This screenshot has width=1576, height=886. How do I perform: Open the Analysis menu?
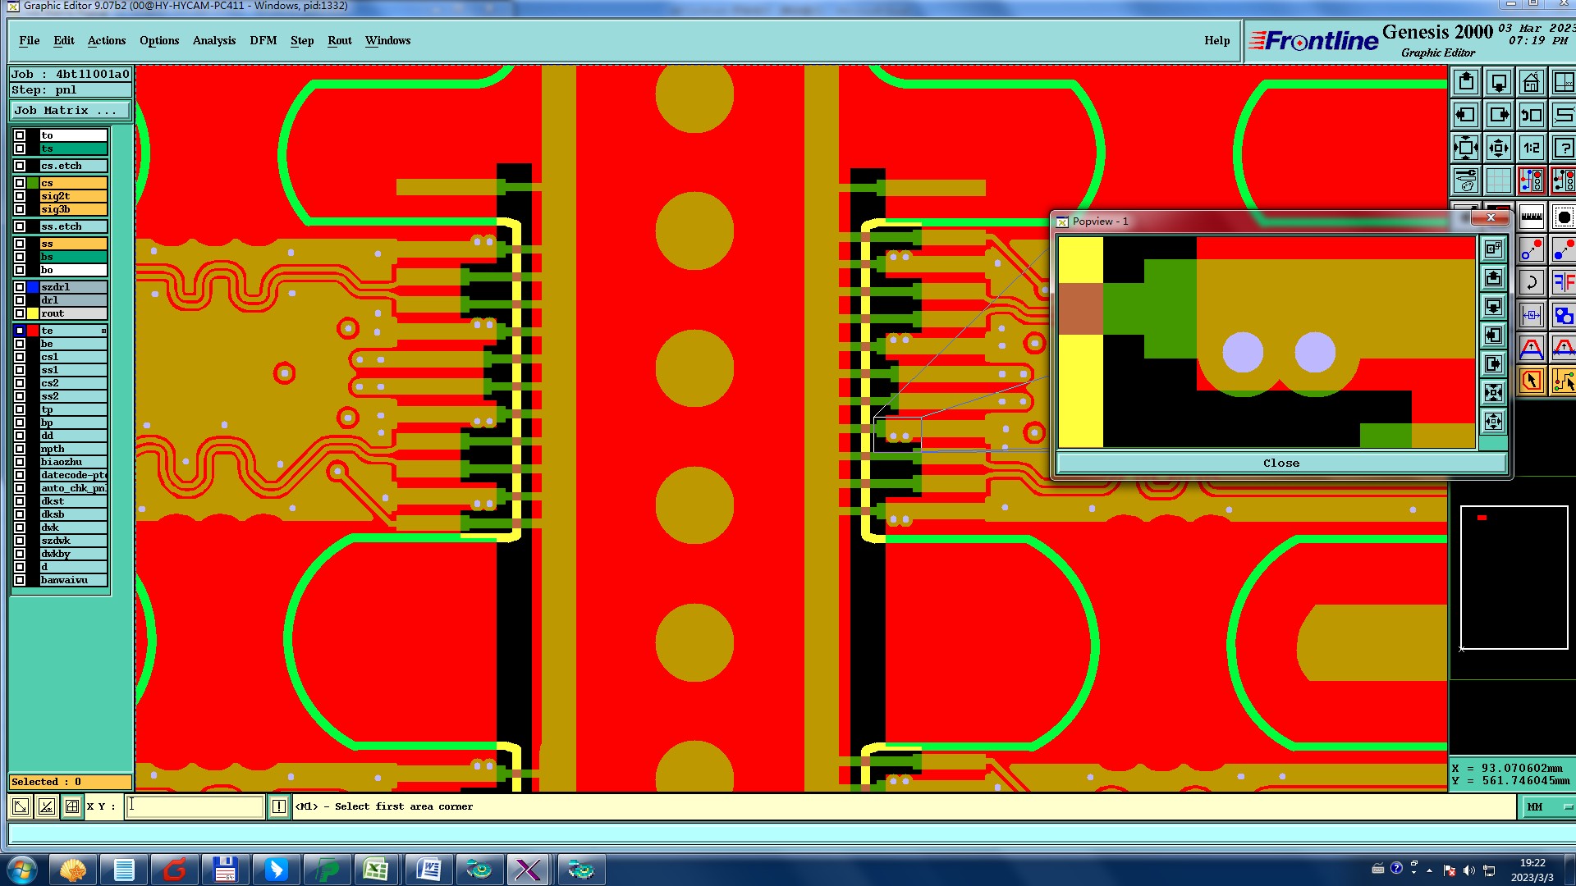(x=213, y=40)
